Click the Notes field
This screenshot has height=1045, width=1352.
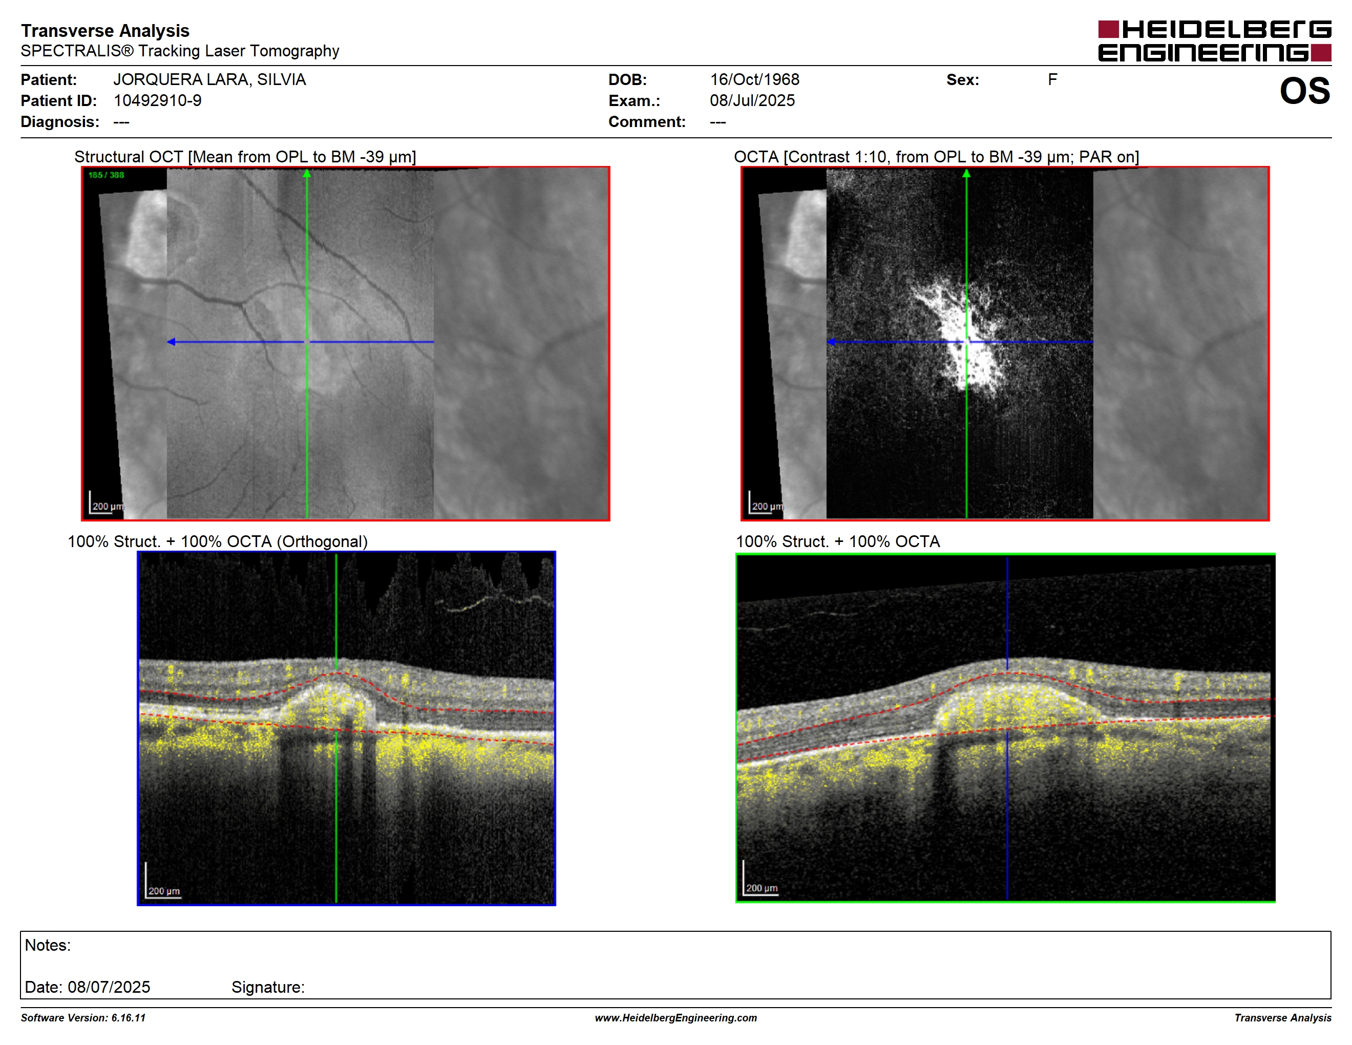[675, 965]
